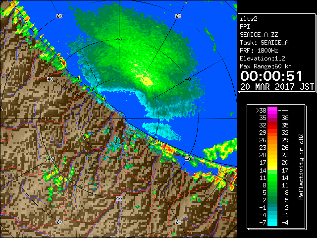Select the 'Elevation:1.2' text
The width and height of the screenshot is (317, 238).
pyautogui.click(x=263, y=59)
